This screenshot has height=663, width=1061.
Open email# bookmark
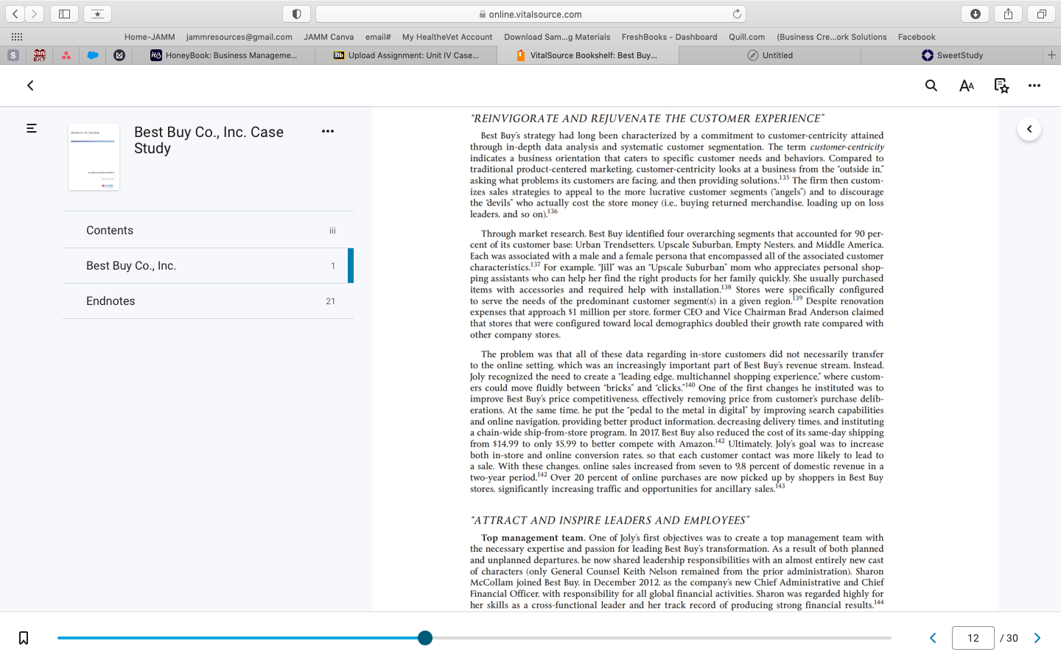(378, 37)
